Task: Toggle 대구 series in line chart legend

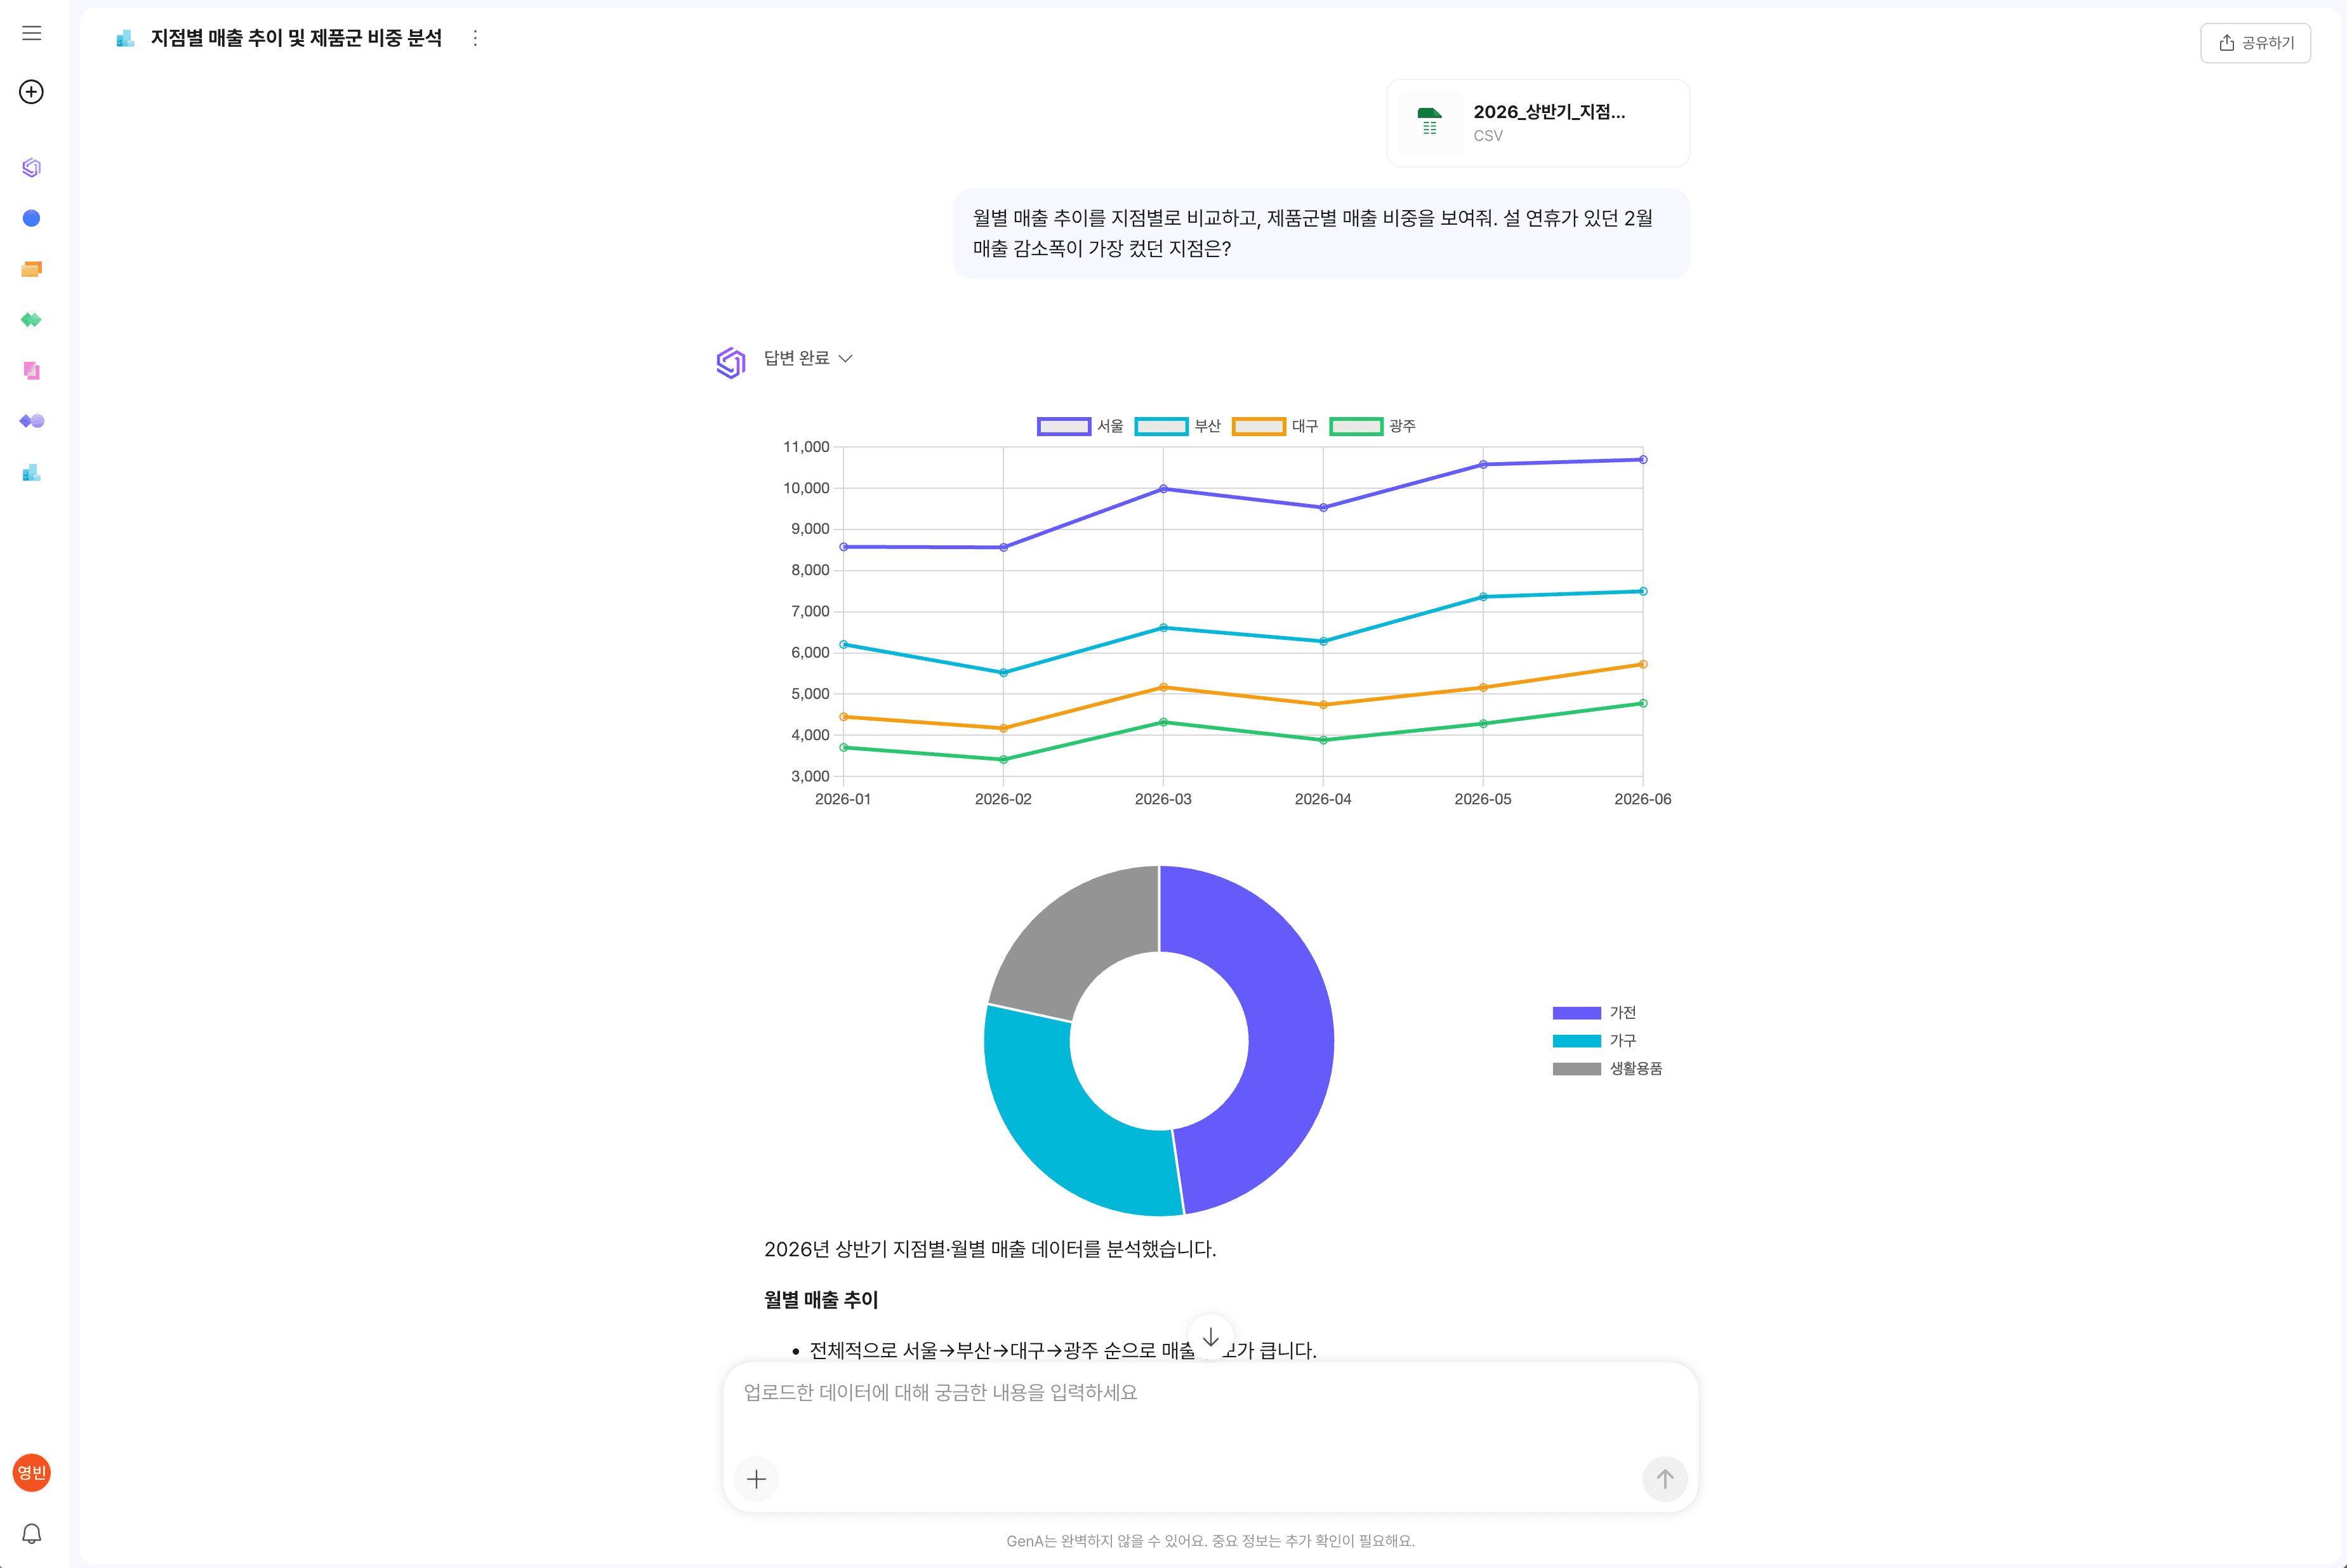Action: coord(1274,426)
